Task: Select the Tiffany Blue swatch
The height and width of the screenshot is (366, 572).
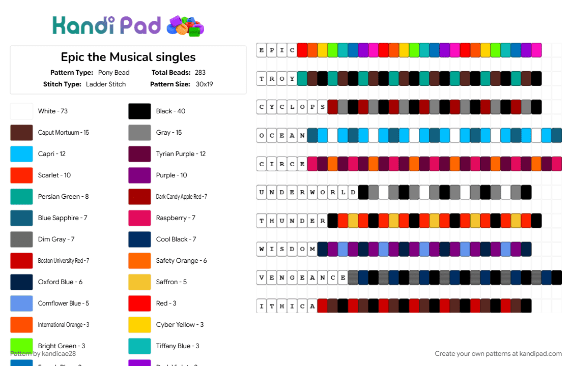Action: 139,346
